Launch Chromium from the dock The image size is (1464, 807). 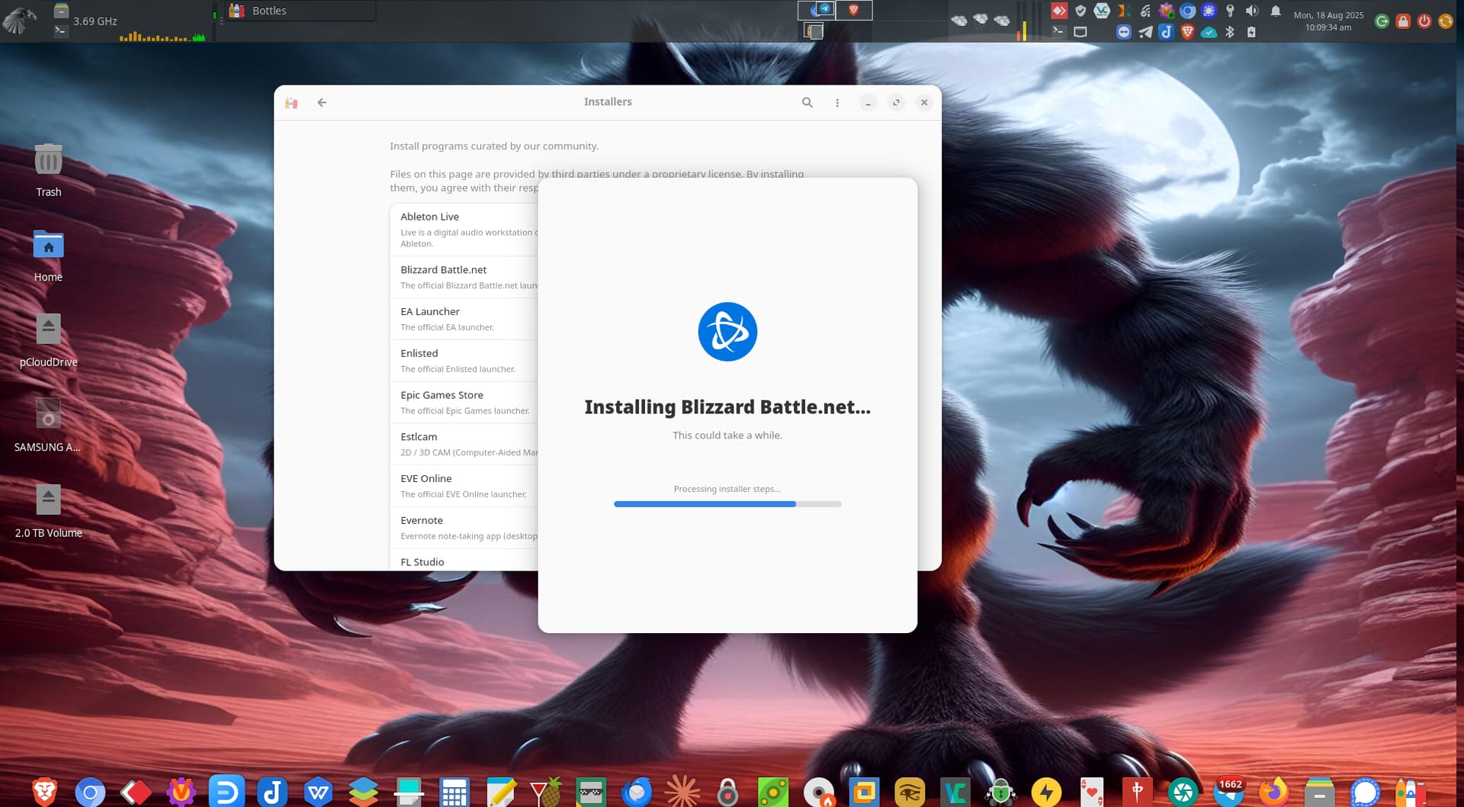90,792
